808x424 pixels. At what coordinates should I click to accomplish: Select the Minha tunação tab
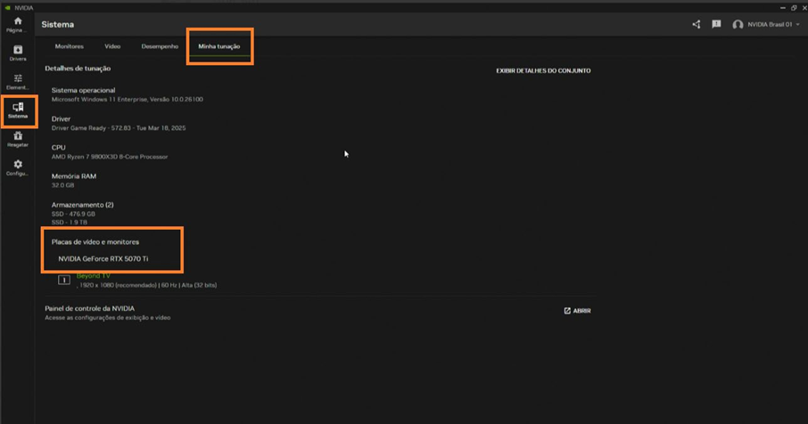tap(218, 46)
